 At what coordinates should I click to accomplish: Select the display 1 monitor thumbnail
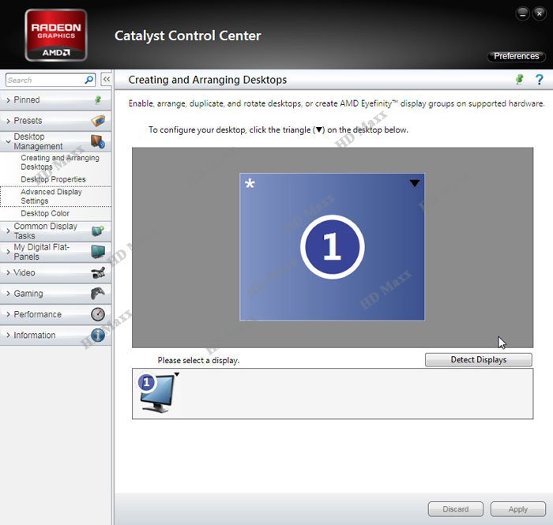156,393
